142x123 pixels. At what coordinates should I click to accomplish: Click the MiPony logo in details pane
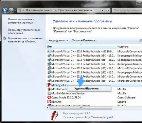(x=55, y=115)
